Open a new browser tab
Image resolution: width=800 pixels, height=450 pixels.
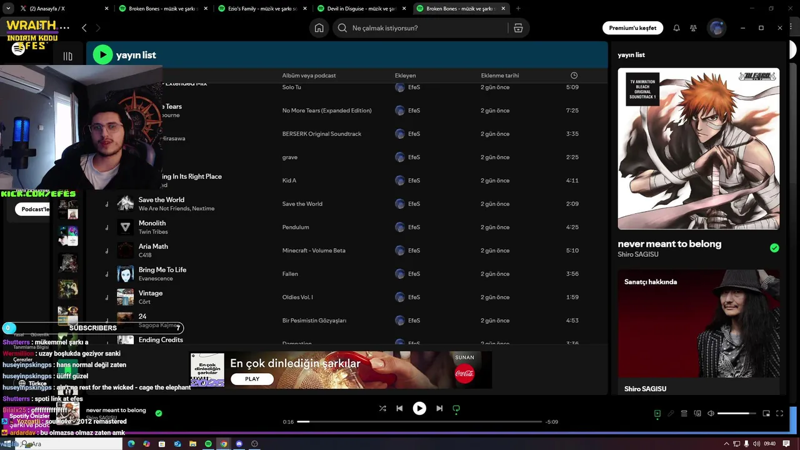(518, 9)
